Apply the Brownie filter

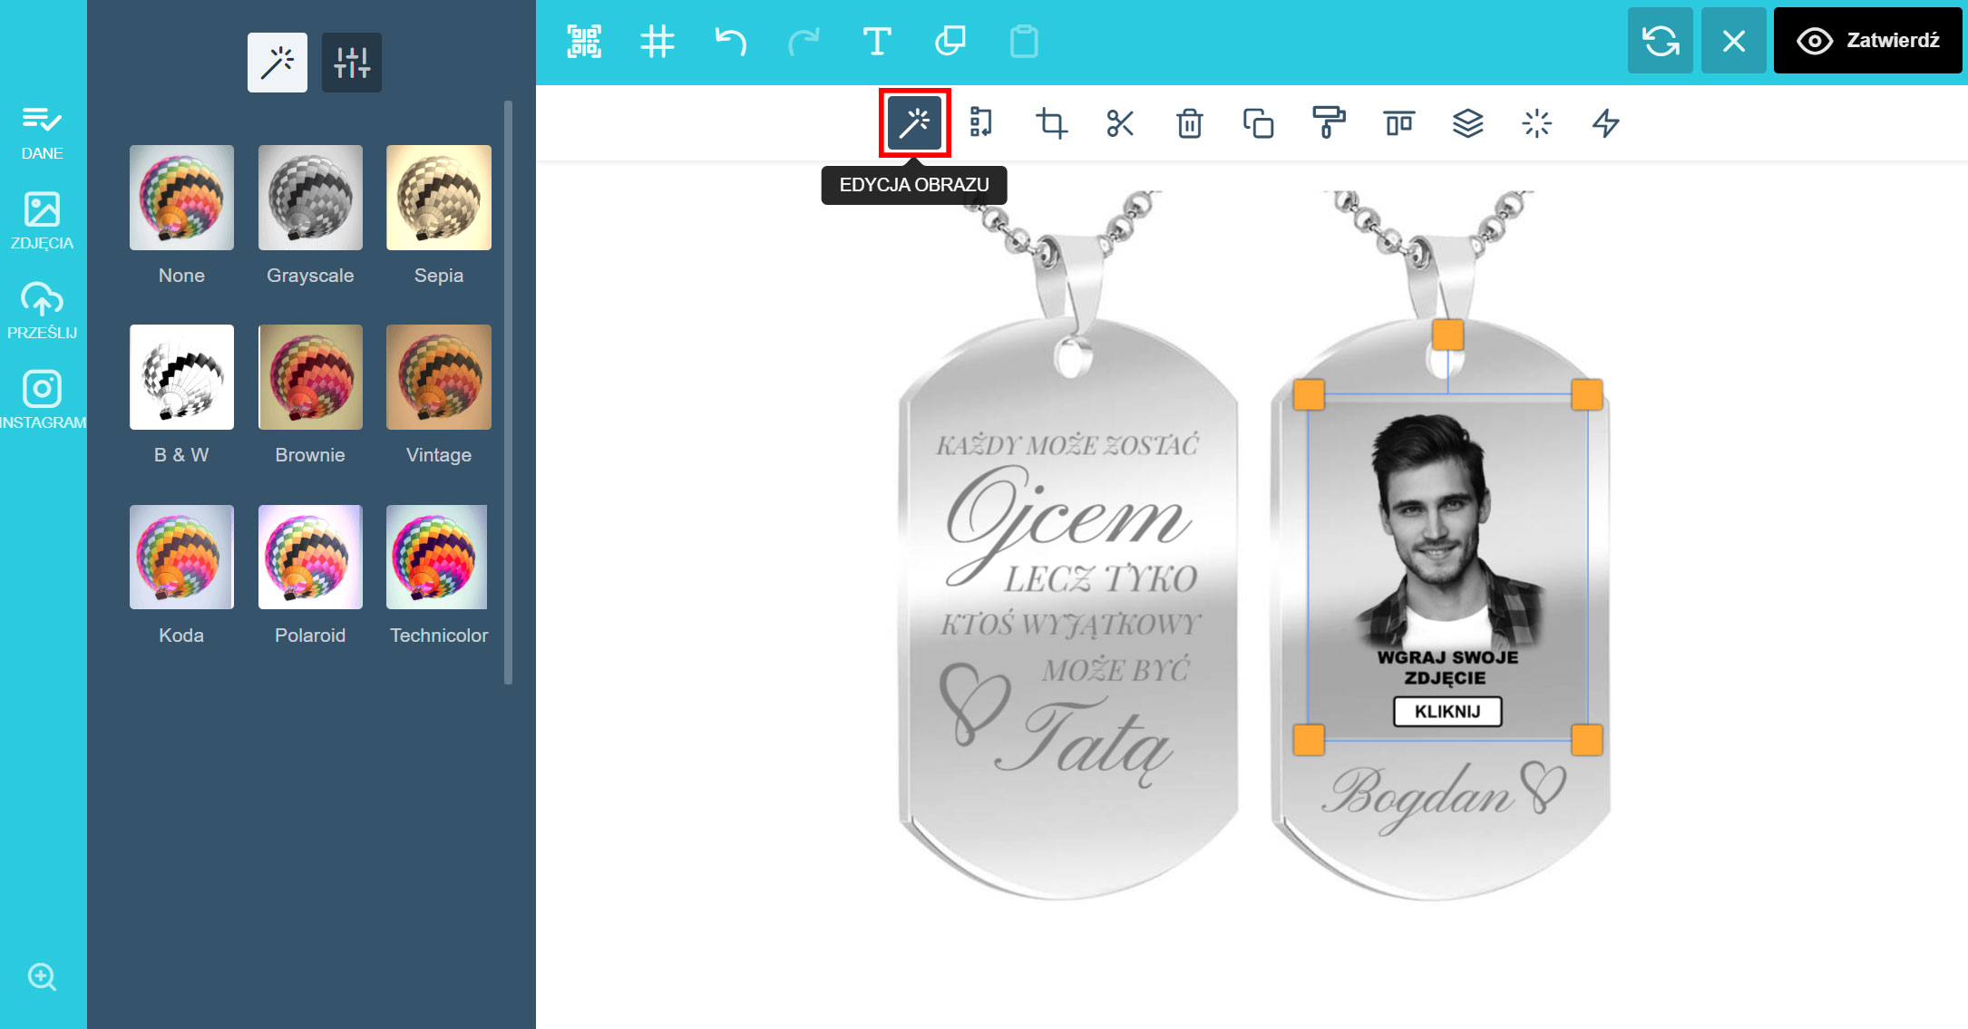coord(310,377)
